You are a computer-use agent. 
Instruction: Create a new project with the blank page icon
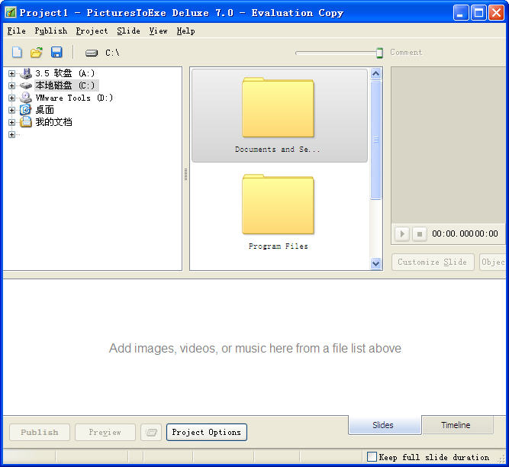17,52
